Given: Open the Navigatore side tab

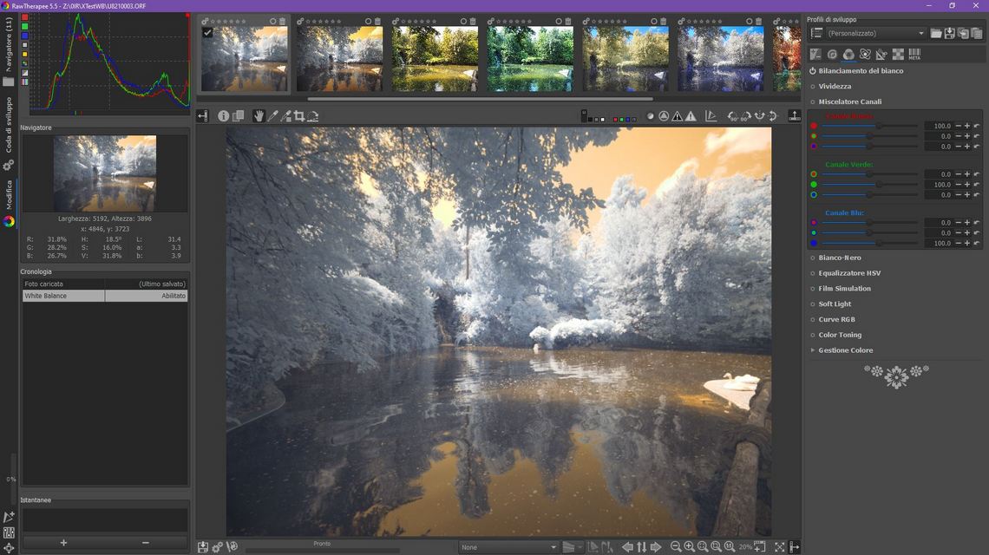Looking at the screenshot, I should (8, 44).
